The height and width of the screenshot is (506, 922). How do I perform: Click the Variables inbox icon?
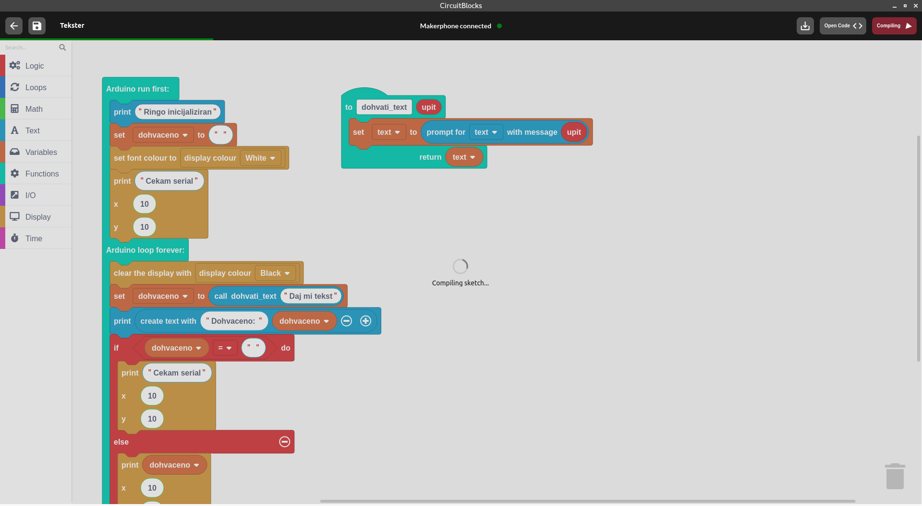click(x=15, y=152)
